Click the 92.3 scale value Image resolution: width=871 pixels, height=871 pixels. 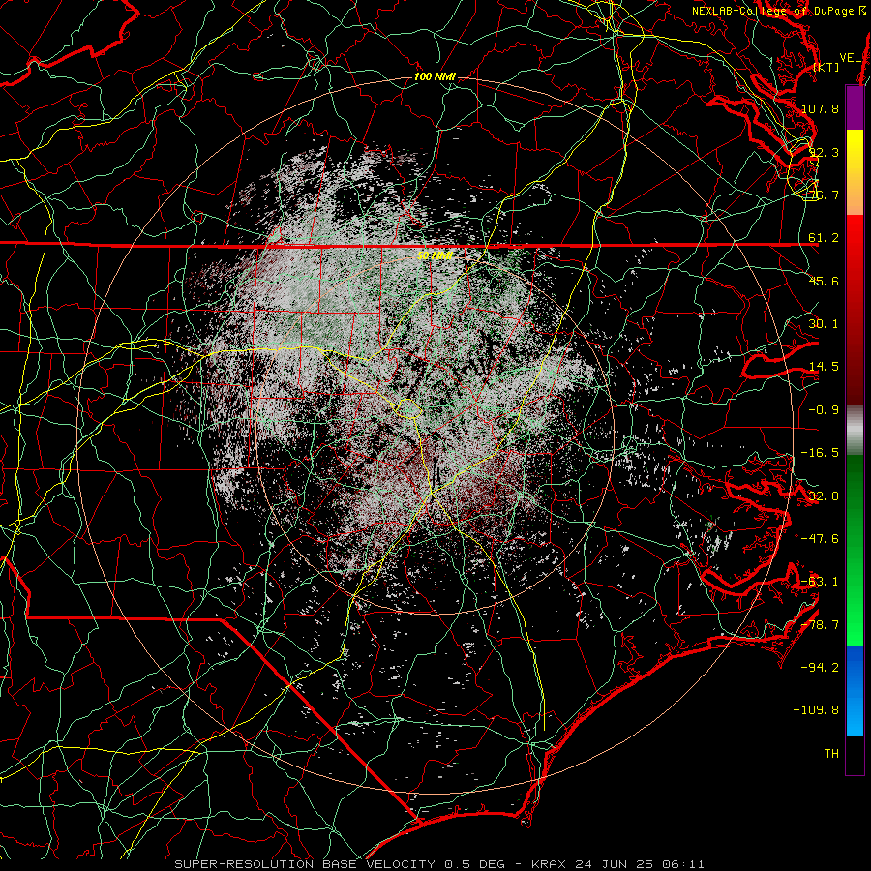[824, 152]
